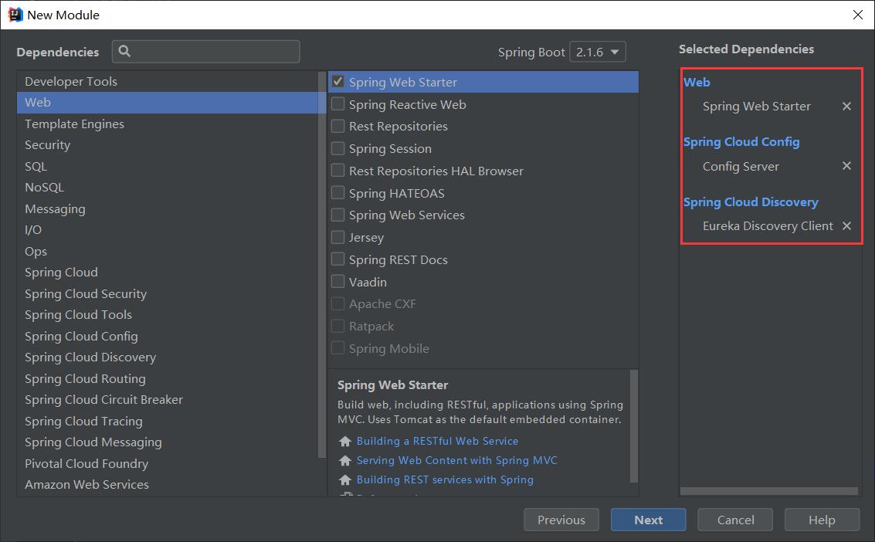
Task: Enable the Spring REST Docs checkbox
Action: pyautogui.click(x=337, y=259)
